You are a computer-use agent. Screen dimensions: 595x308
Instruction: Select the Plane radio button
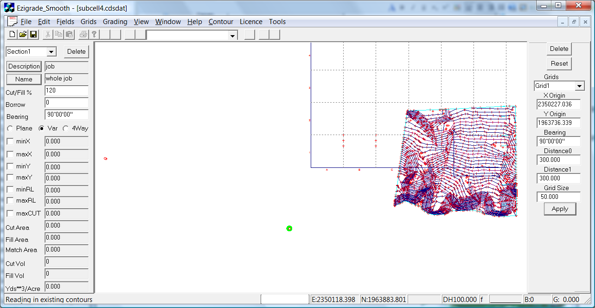click(x=10, y=129)
